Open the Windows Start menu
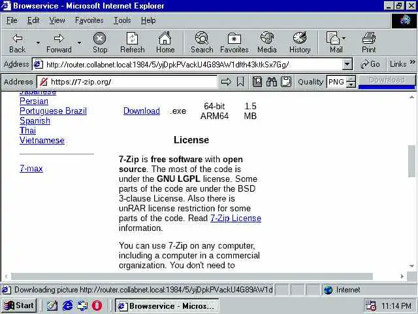 (x=19, y=305)
